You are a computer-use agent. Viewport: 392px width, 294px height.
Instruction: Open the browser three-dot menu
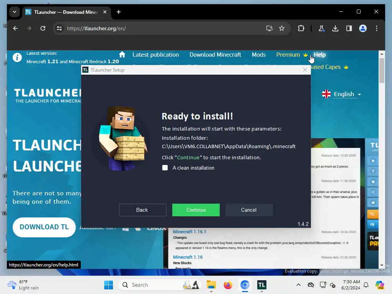point(377,28)
